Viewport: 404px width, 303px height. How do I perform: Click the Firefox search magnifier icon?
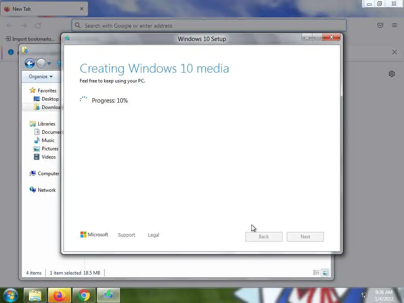(78, 25)
